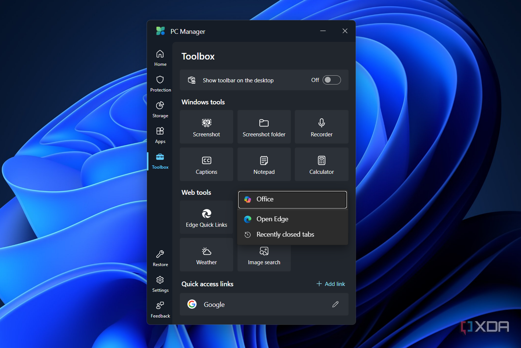Image resolution: width=521 pixels, height=348 pixels.
Task: Switch to the Apps section
Action: click(x=160, y=135)
